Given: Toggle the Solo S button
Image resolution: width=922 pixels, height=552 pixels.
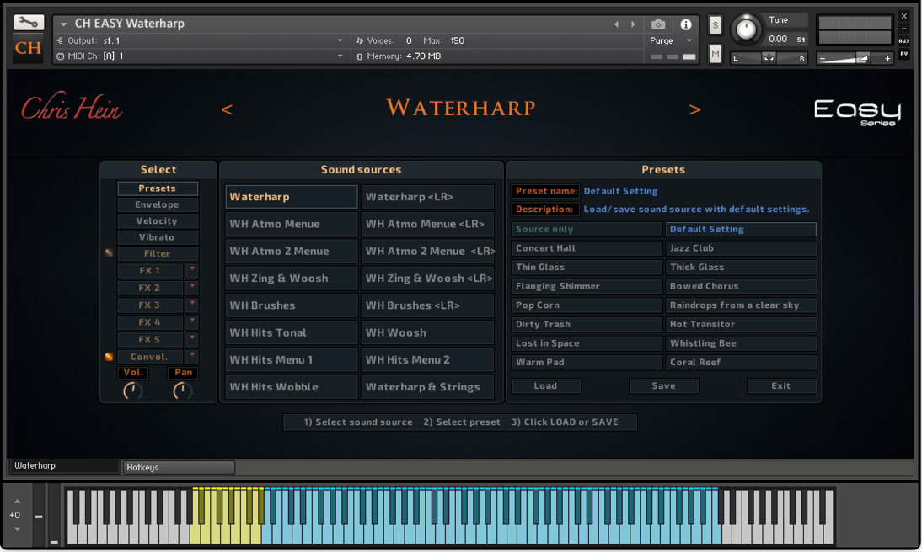Looking at the screenshot, I should (x=715, y=24).
